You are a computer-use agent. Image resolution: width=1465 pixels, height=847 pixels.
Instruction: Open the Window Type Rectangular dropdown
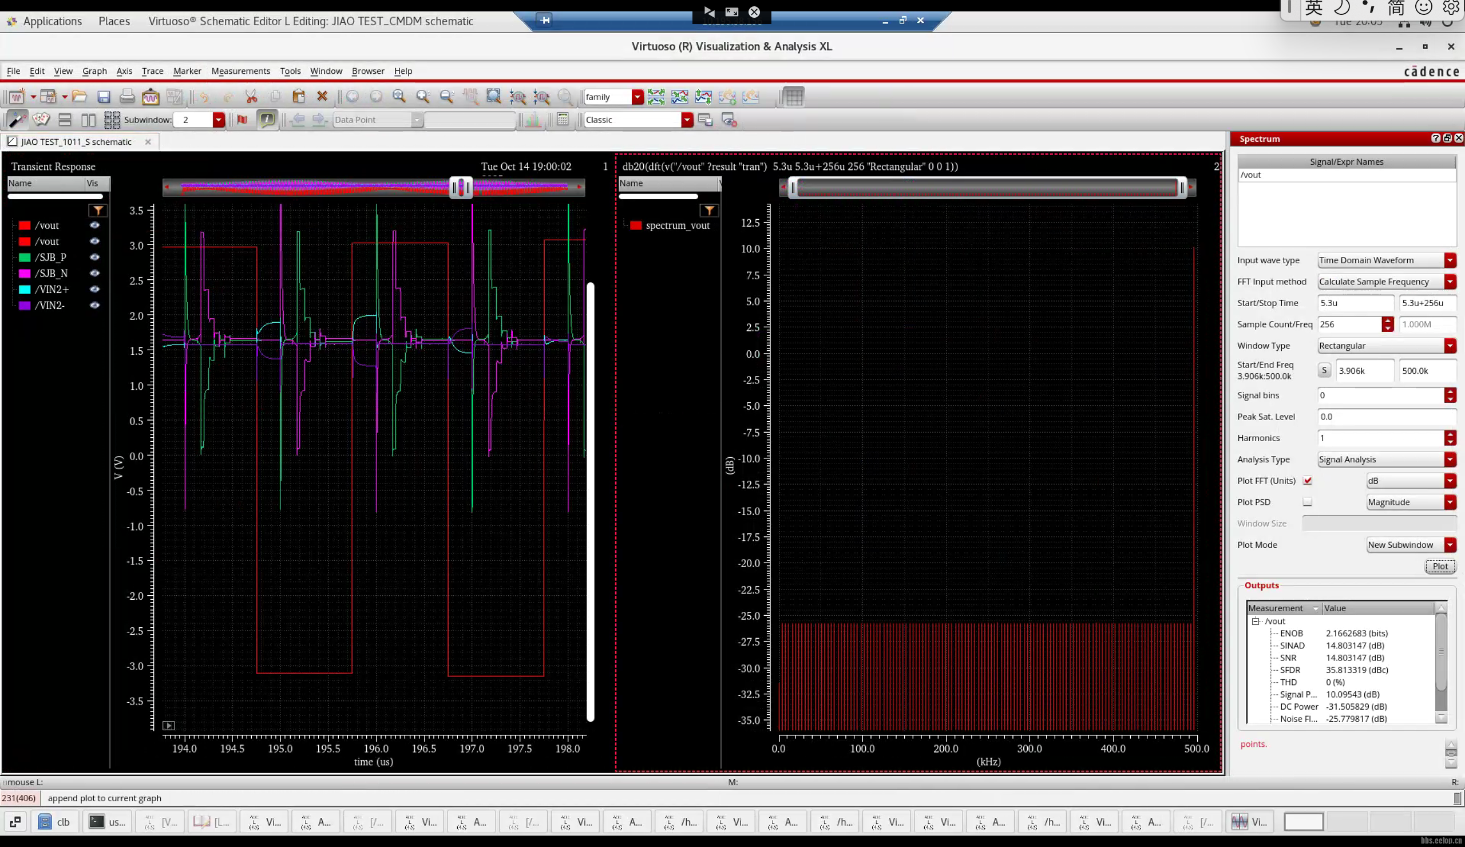1450,346
